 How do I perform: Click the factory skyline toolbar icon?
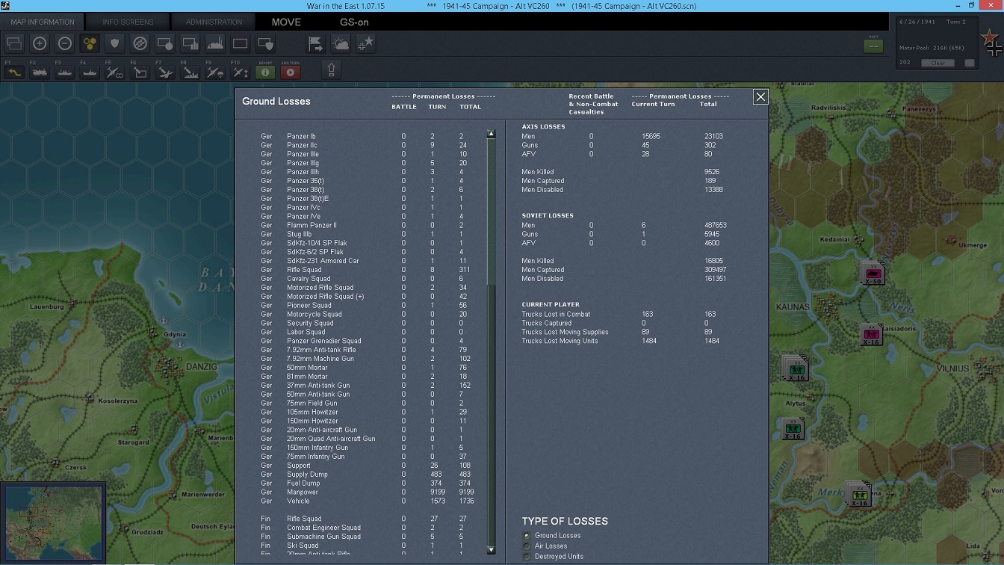point(215,44)
